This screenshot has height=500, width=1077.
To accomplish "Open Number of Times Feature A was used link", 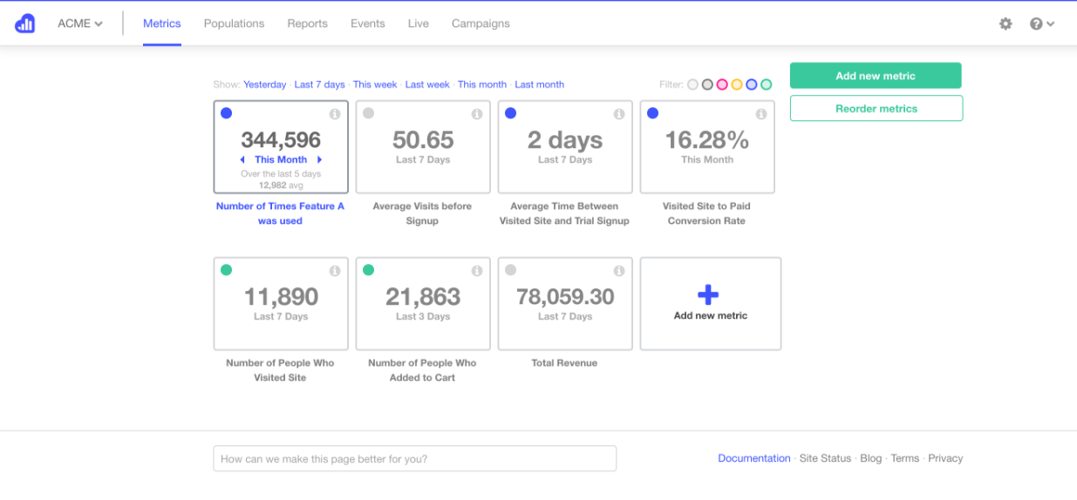I will click(280, 213).
